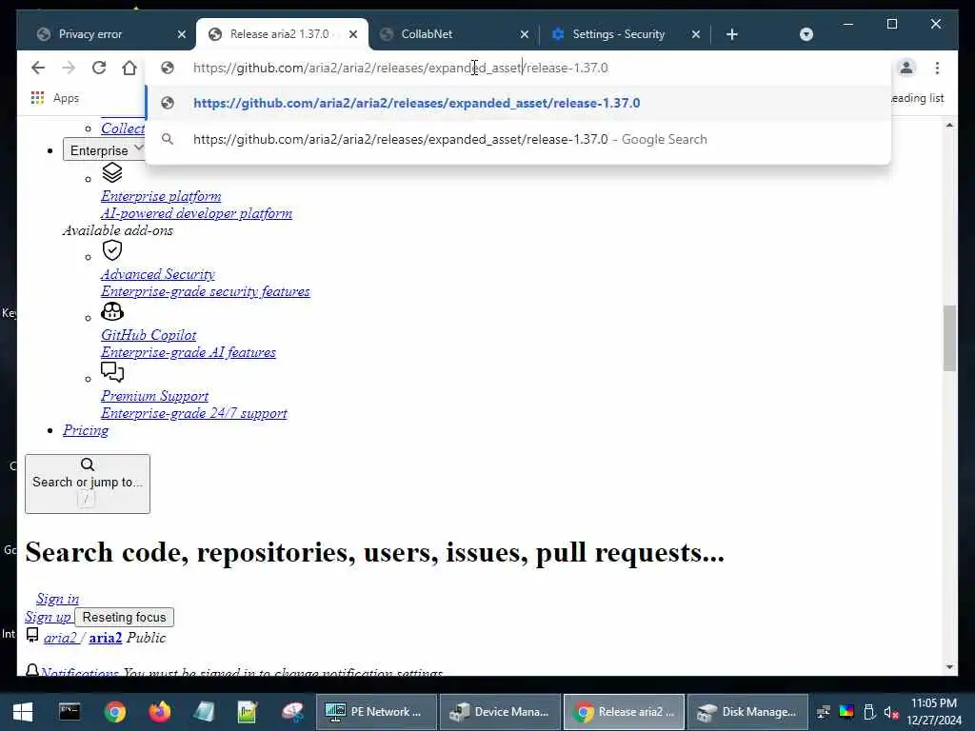Screen dimensions: 975x731
Task: Launch Chrome from the pinned taskbar icon
Action: pyautogui.click(x=115, y=712)
